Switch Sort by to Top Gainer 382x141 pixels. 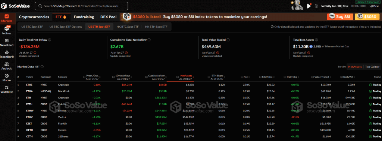point(372,66)
